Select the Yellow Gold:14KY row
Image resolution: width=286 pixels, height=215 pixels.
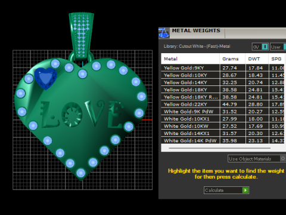(x=223, y=82)
